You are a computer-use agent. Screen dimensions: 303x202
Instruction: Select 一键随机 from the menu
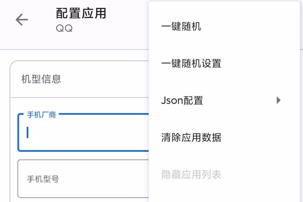coord(181,27)
